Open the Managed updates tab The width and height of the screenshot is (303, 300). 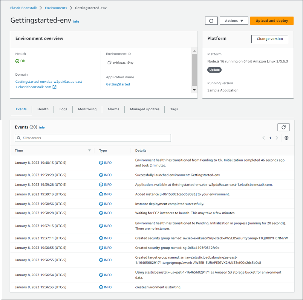tap(145, 109)
